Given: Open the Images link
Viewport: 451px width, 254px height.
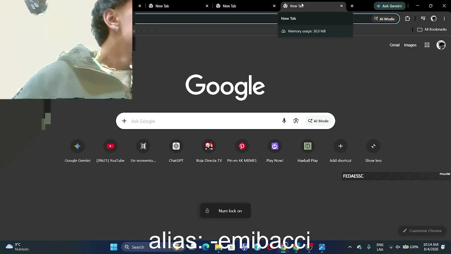Looking at the screenshot, I should coord(410,45).
